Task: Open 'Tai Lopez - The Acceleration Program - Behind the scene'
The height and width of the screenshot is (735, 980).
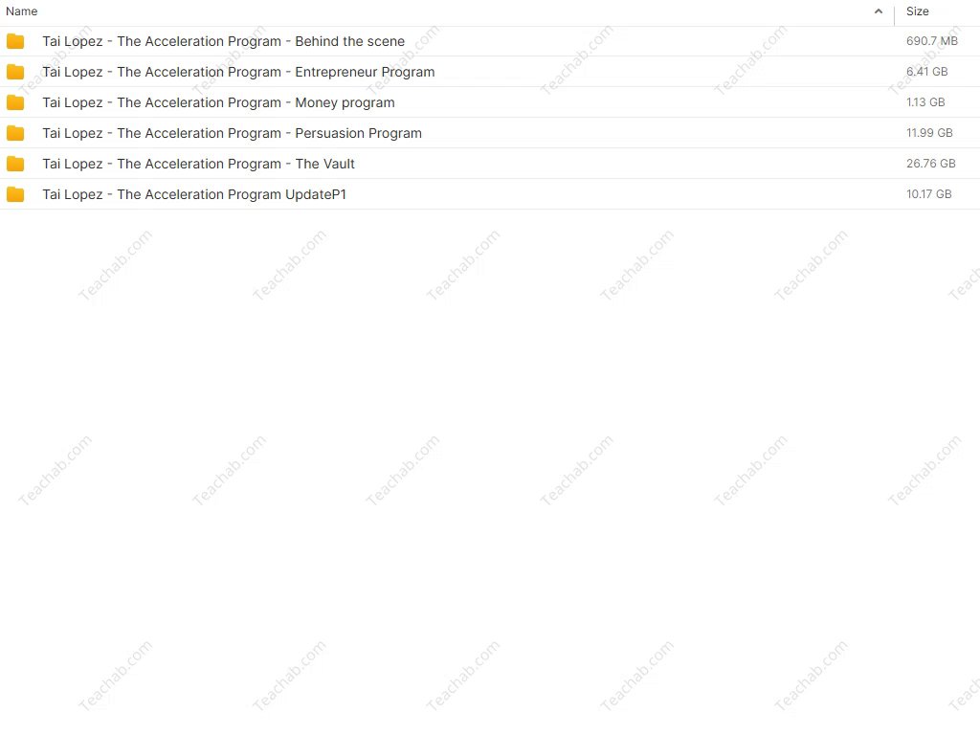Action: 224,41
